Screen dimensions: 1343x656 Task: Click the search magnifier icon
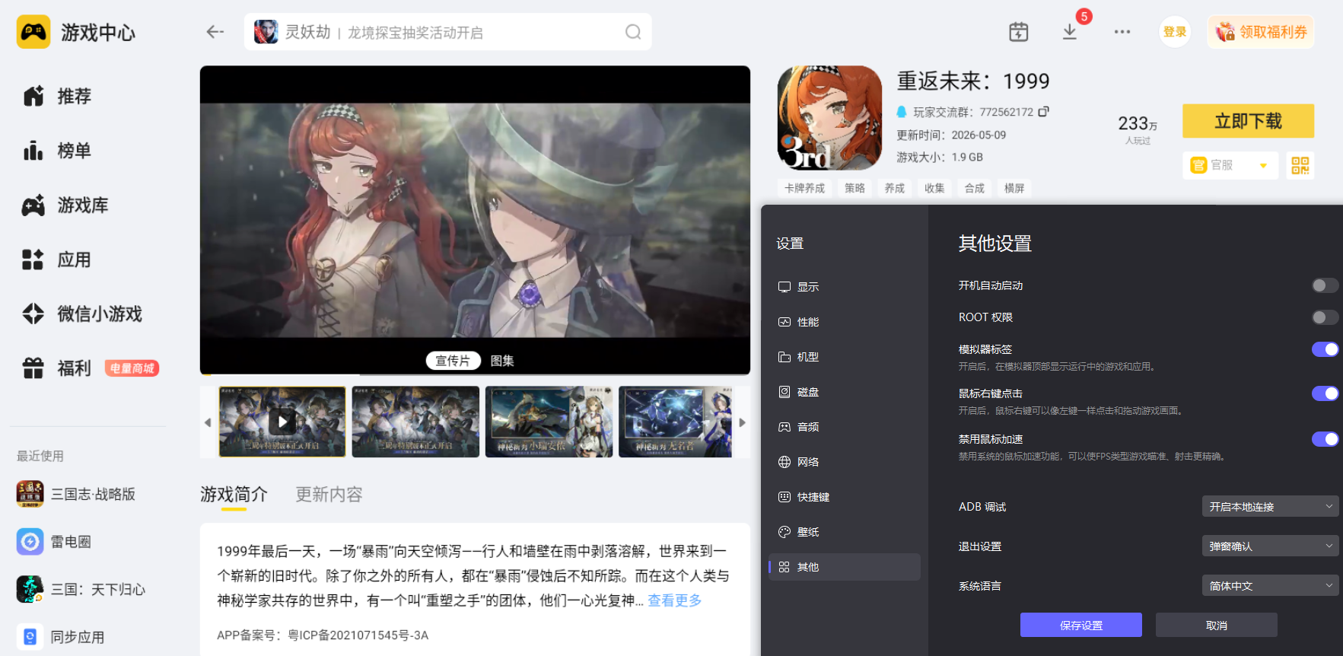click(x=633, y=32)
